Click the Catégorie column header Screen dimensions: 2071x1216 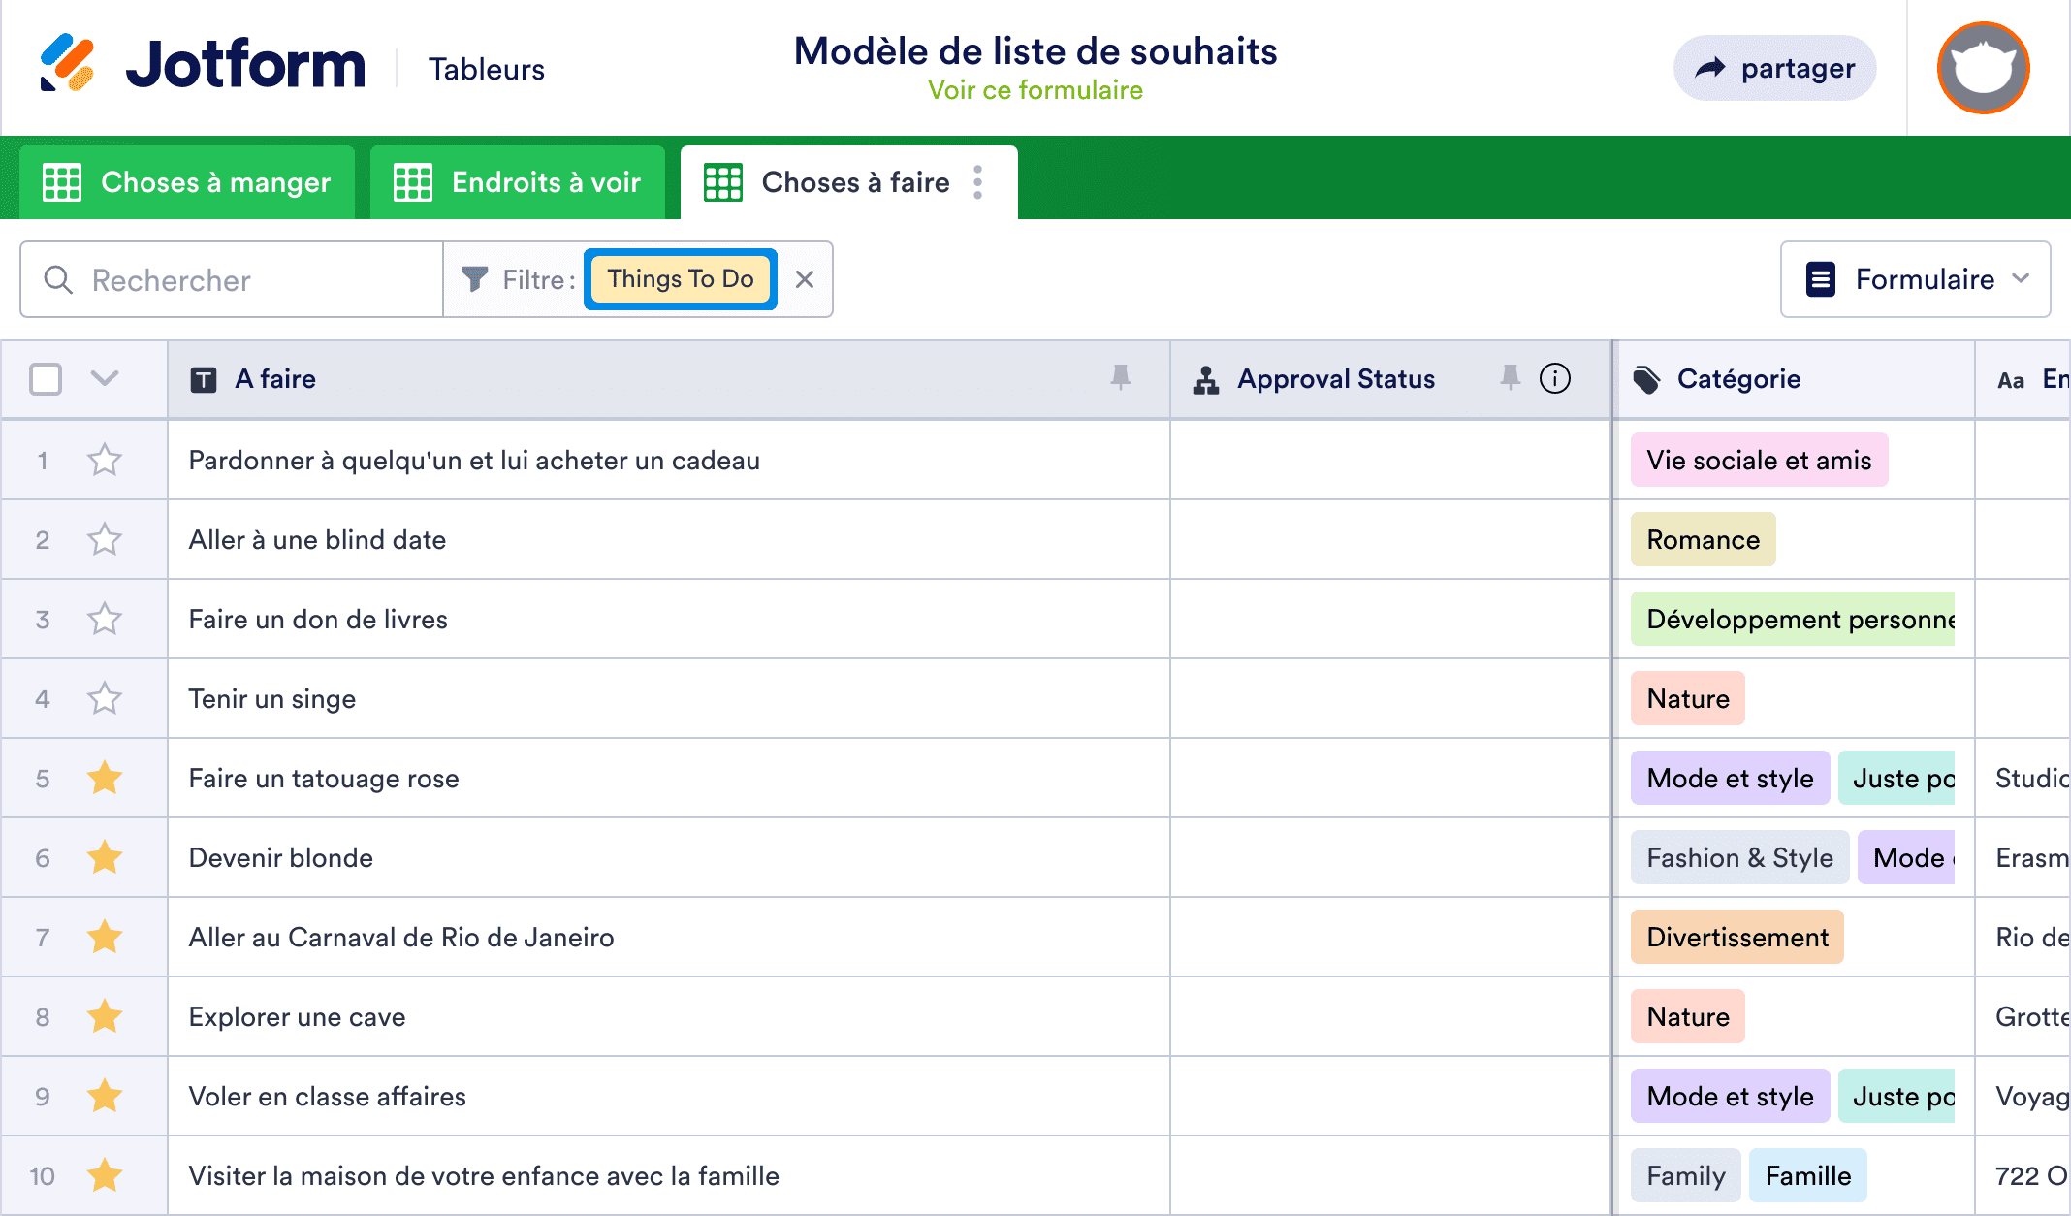click(1795, 379)
